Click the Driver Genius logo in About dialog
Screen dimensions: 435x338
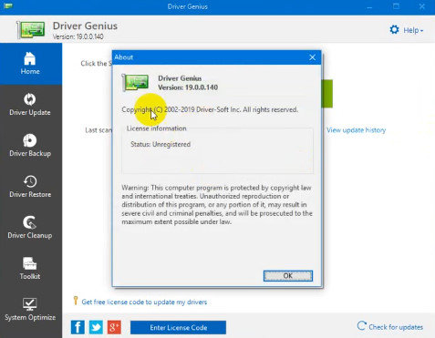click(135, 82)
